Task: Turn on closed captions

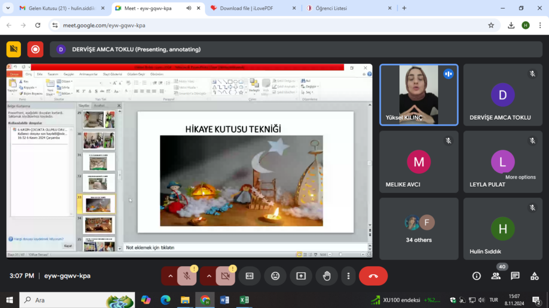Action: tap(249, 276)
